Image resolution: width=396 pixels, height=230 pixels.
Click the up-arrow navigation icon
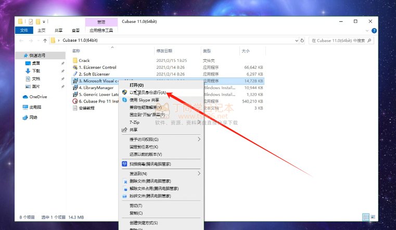tap(44, 40)
